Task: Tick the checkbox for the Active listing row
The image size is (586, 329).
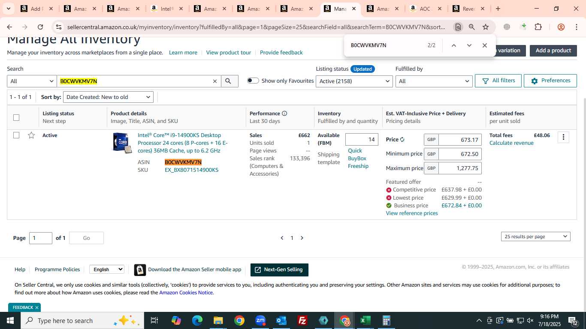Action: [x=16, y=135]
